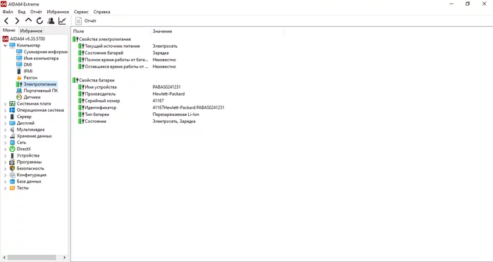This screenshot has width=493, height=262.
Task: Click the Электропитание battery icon
Action: click(19, 84)
